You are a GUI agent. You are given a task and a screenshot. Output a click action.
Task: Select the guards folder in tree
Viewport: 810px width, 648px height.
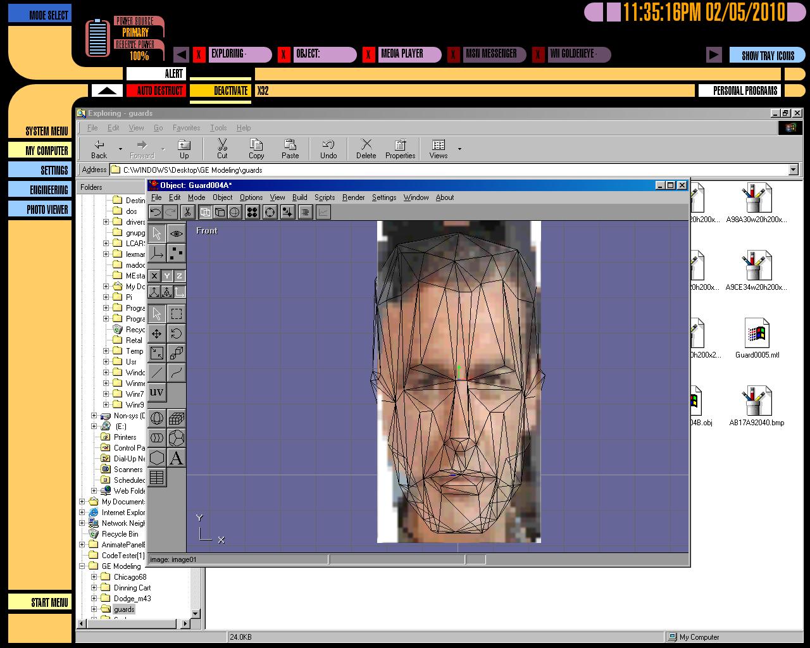(124, 609)
